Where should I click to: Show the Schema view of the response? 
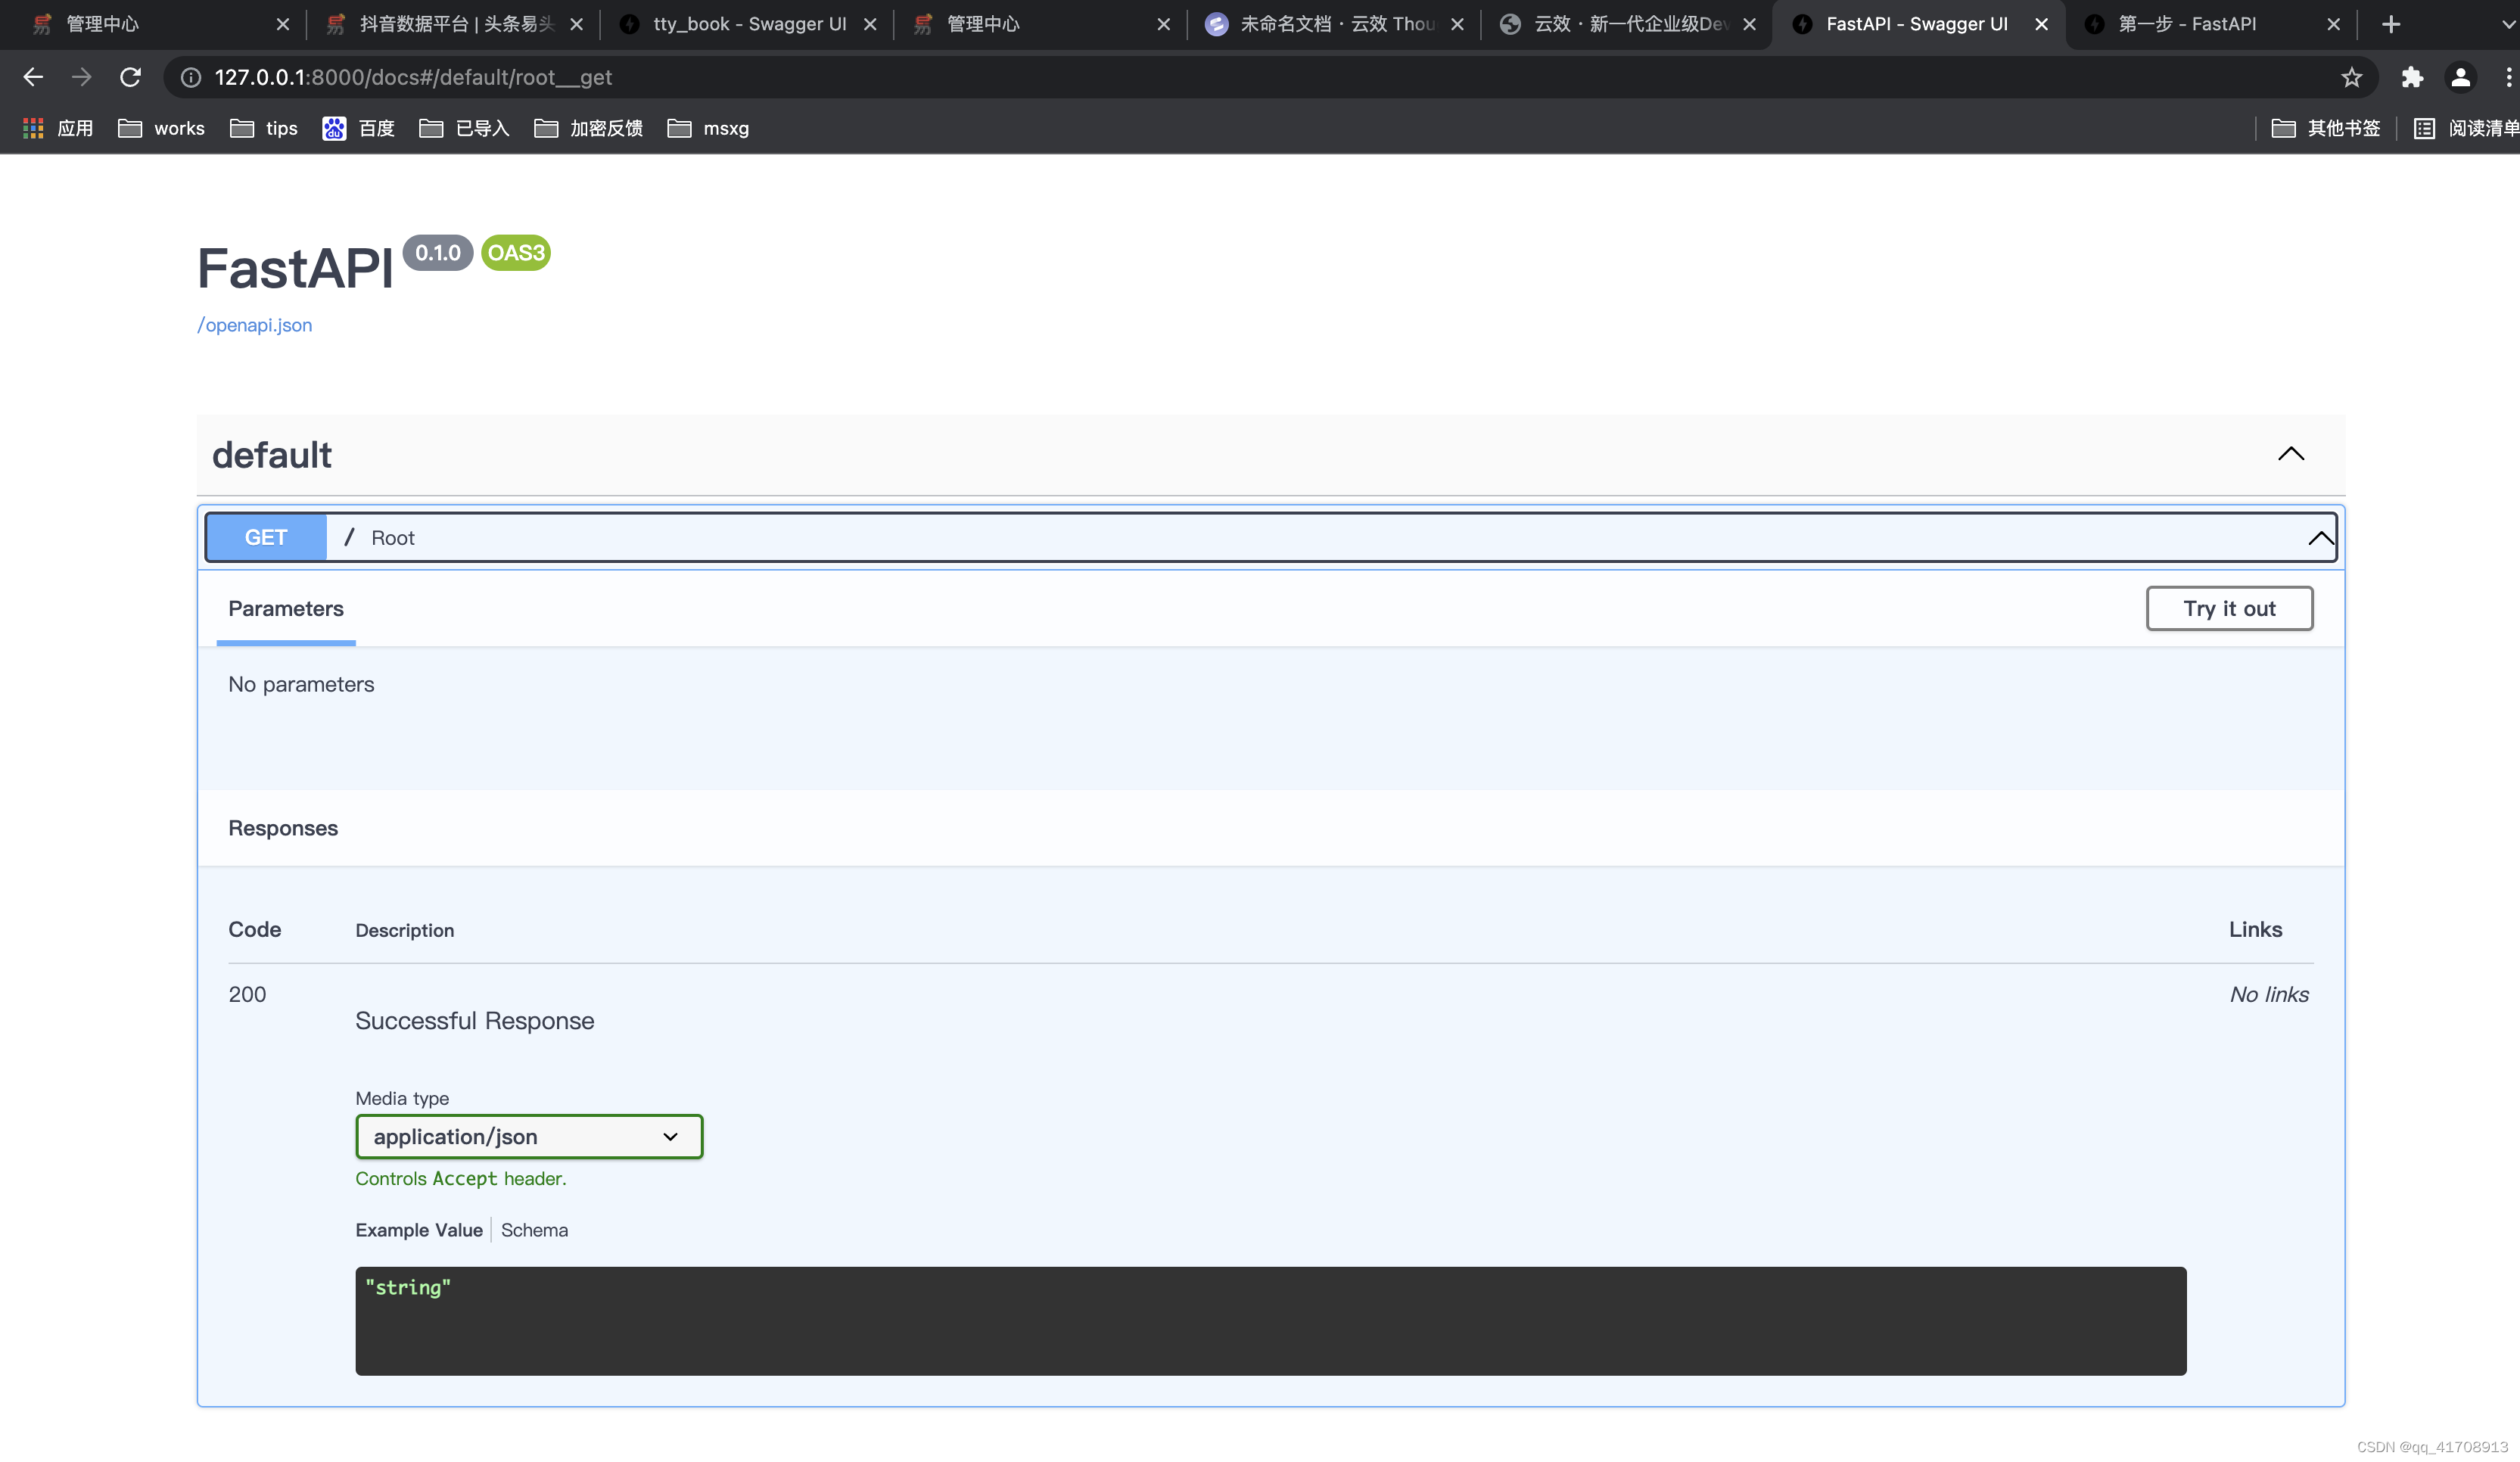pyautogui.click(x=534, y=1230)
